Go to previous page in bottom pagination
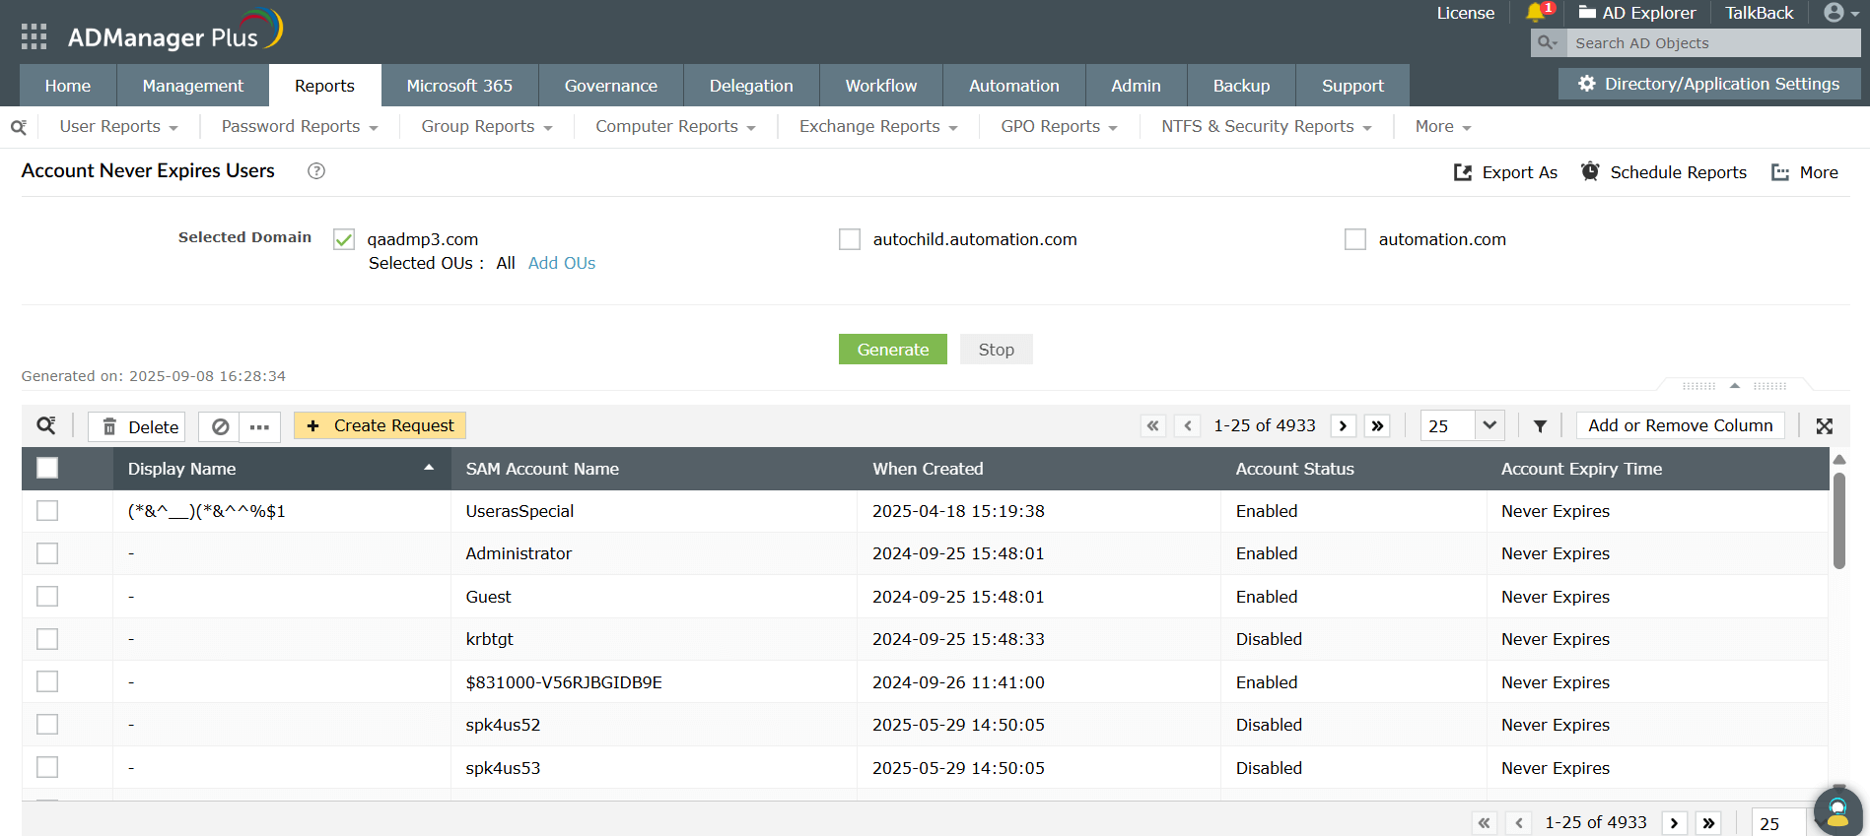This screenshot has height=836, width=1870. tap(1519, 823)
